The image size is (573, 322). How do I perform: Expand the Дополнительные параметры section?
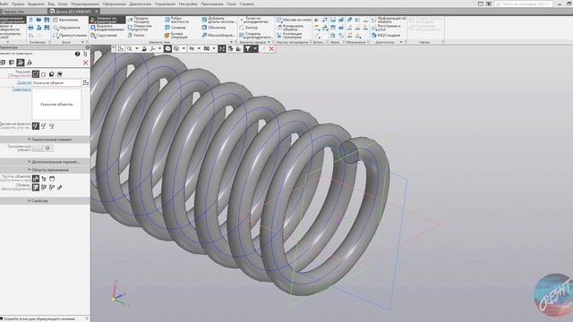(45, 162)
